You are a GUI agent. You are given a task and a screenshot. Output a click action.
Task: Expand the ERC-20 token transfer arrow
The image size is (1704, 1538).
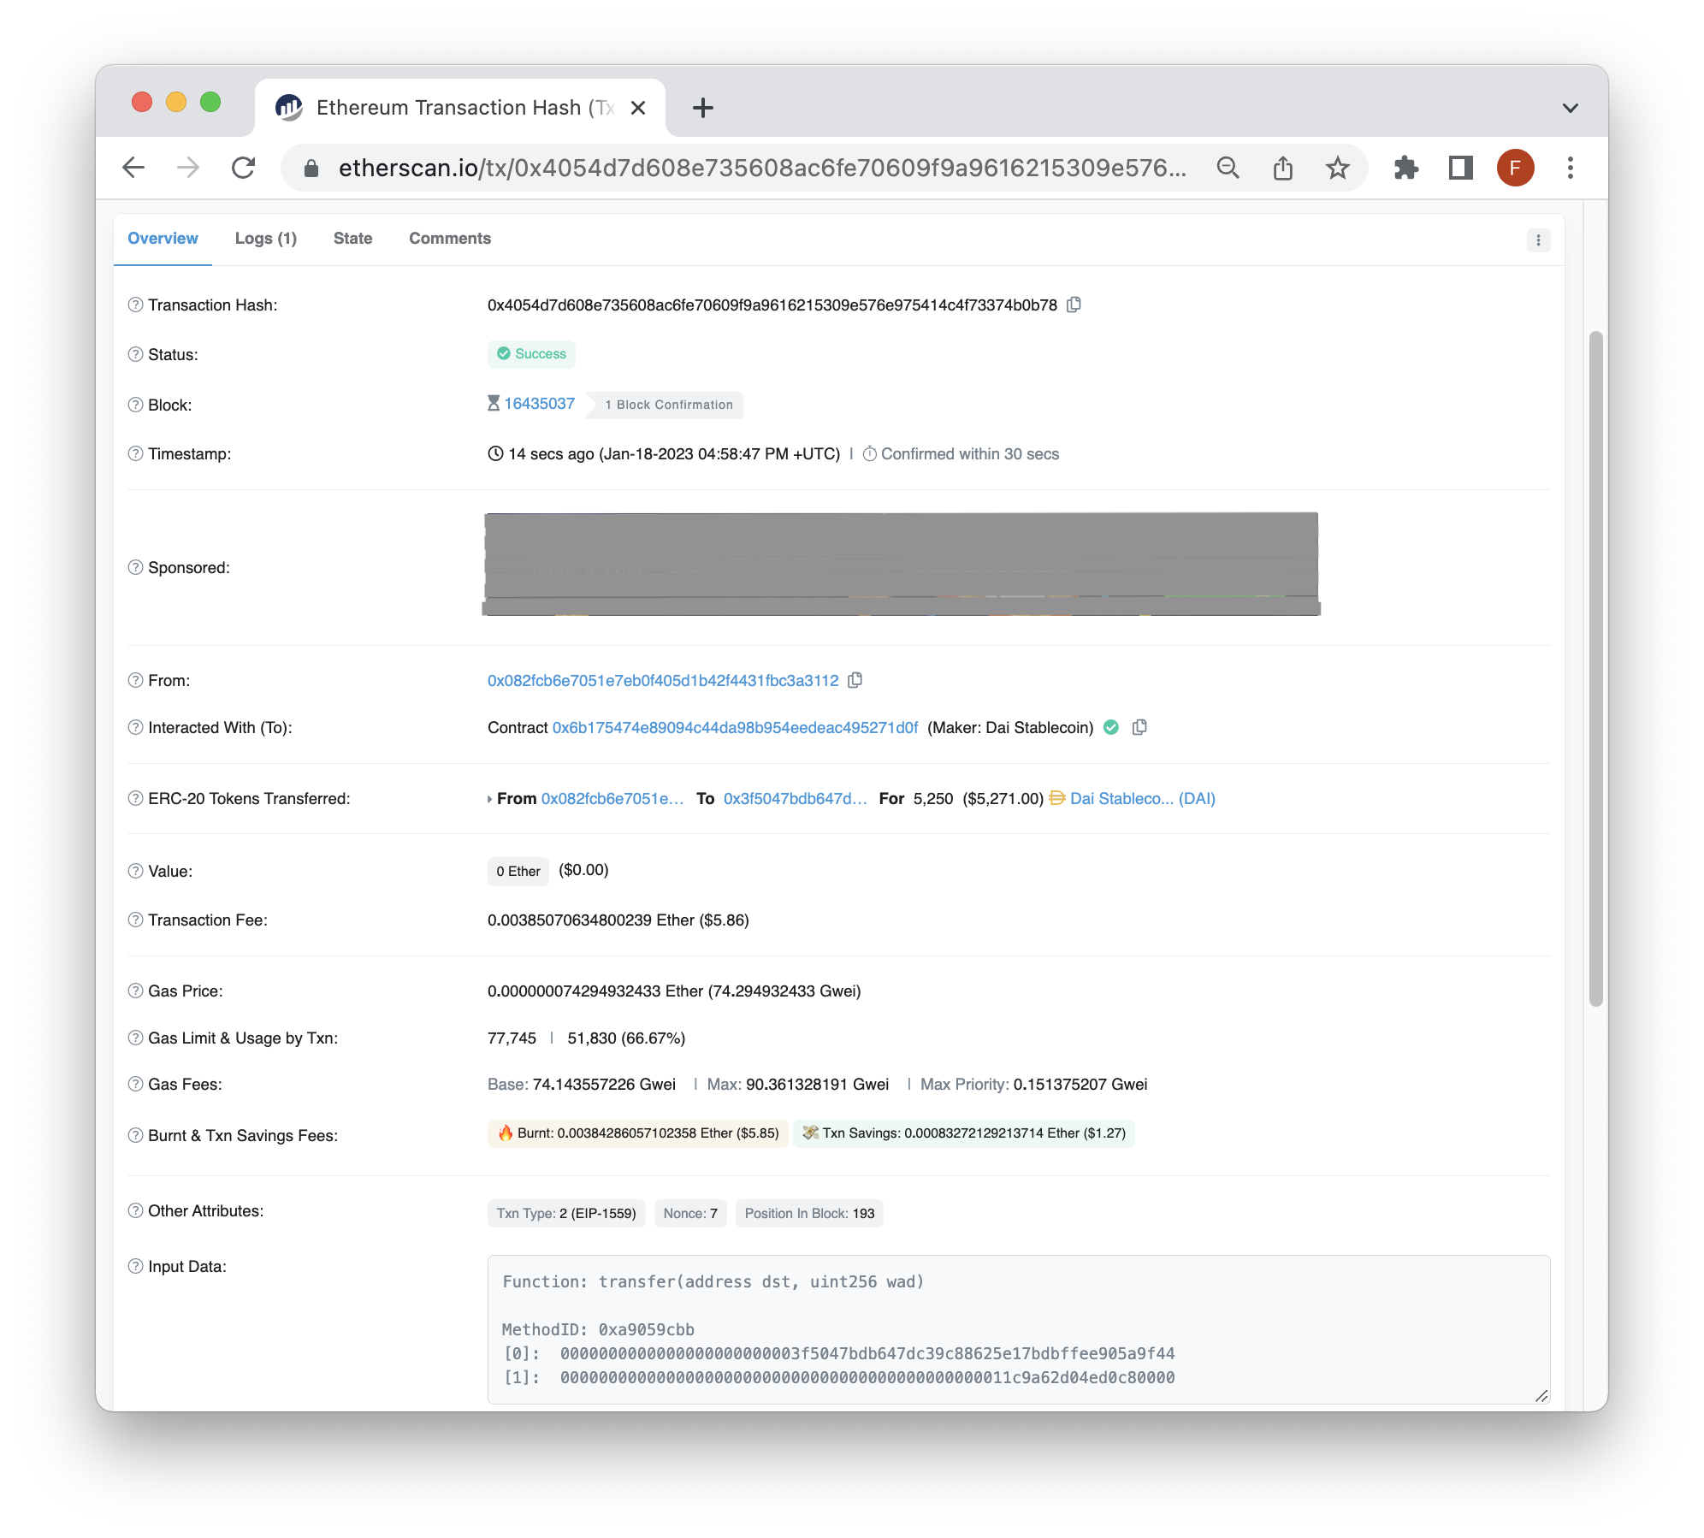pyautogui.click(x=490, y=799)
